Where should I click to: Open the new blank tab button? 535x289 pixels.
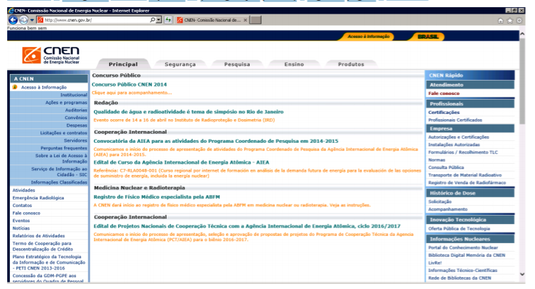(x=256, y=20)
